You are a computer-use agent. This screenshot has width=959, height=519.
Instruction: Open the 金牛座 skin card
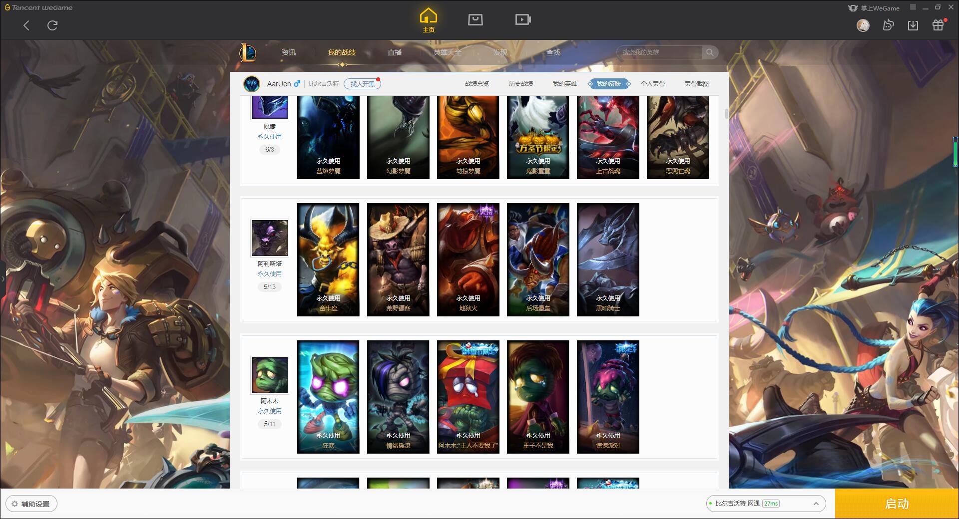click(328, 259)
